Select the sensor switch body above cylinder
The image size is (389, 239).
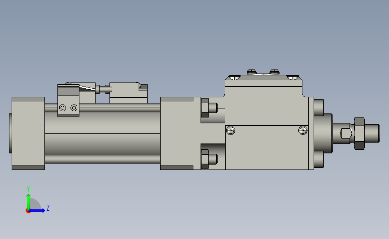[x=128, y=93]
